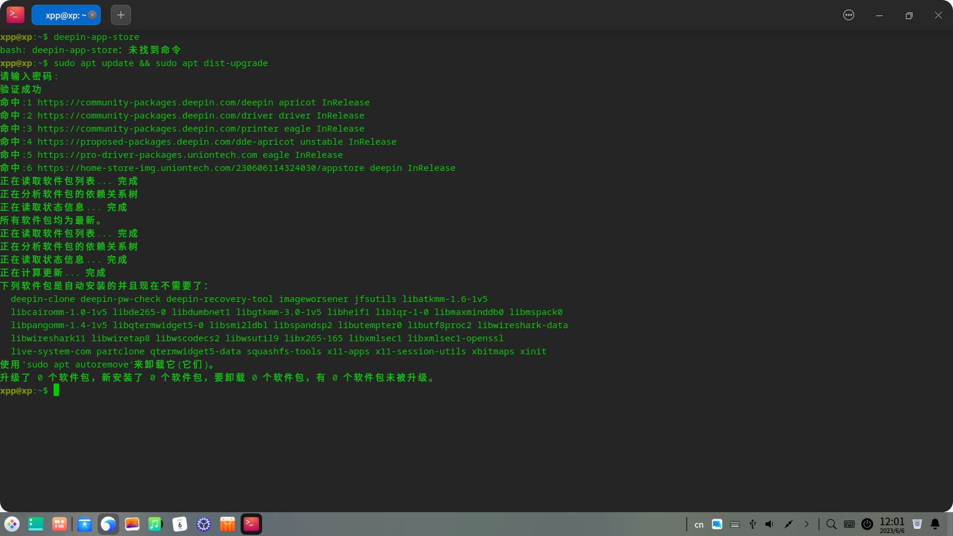Open the calendar app in the dock
This screenshot has width=953, height=536.
180,524
